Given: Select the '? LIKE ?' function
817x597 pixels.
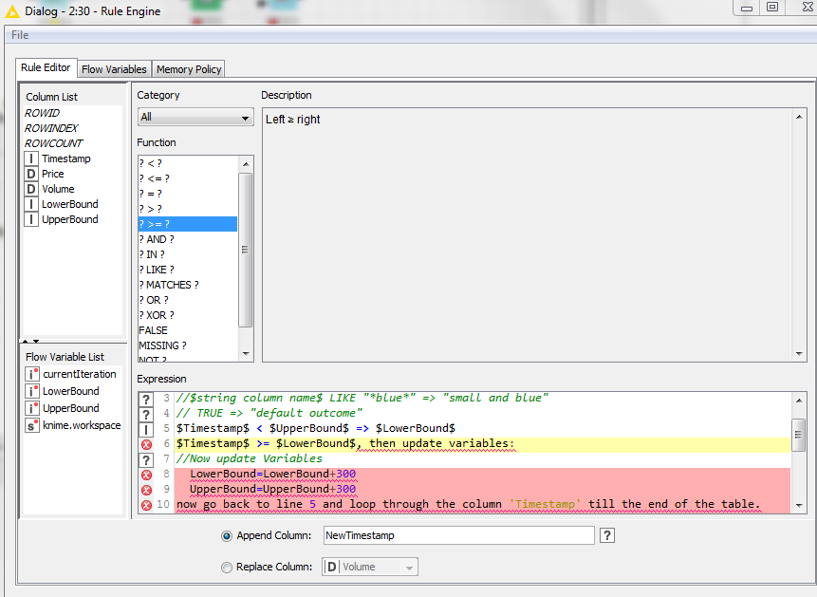Looking at the screenshot, I should (x=188, y=269).
